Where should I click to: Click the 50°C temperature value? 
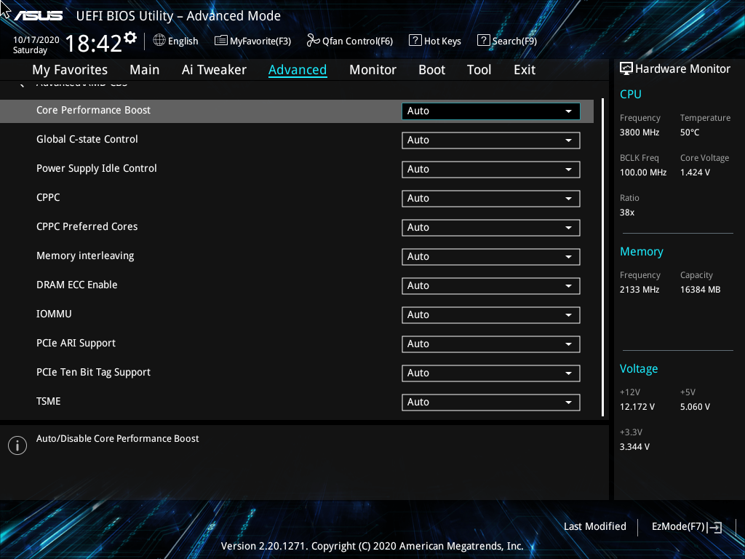point(690,132)
